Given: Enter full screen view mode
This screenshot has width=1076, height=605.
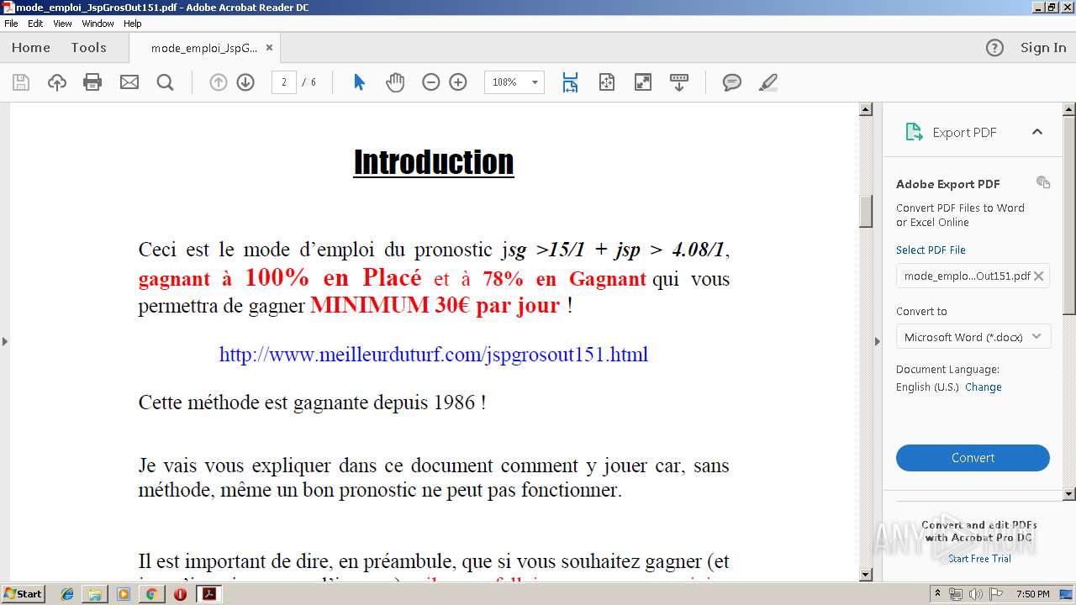Looking at the screenshot, I should tap(642, 82).
